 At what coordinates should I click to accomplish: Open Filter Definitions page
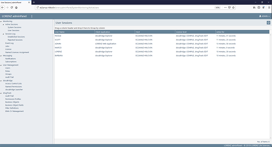point(12,108)
